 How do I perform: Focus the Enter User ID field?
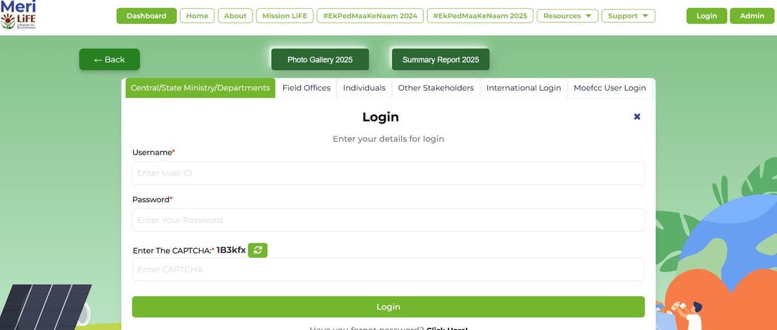click(388, 173)
